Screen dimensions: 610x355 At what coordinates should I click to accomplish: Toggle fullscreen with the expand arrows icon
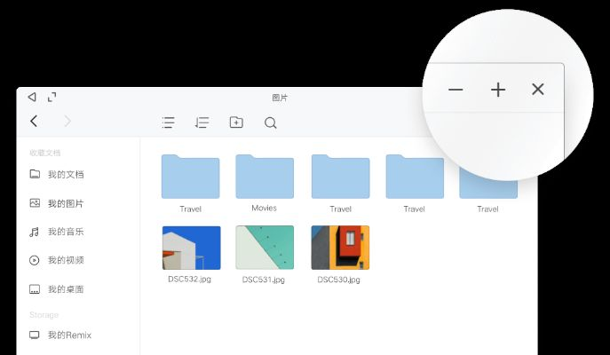point(51,97)
